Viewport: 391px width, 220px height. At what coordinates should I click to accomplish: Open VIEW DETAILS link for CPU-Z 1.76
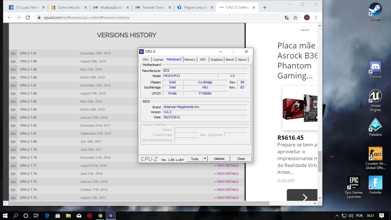226,174
